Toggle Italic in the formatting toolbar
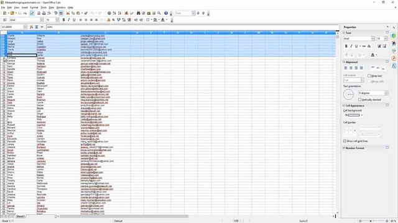 pyautogui.click(x=69, y=20)
